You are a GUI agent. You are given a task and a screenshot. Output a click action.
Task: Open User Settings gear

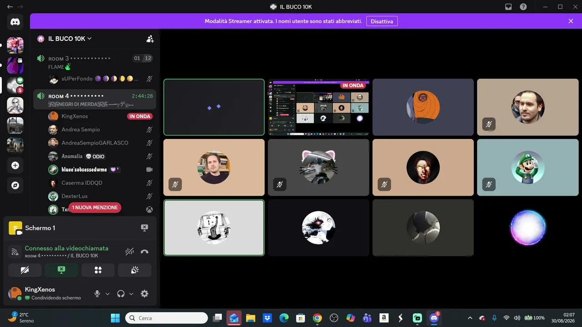[x=145, y=293]
